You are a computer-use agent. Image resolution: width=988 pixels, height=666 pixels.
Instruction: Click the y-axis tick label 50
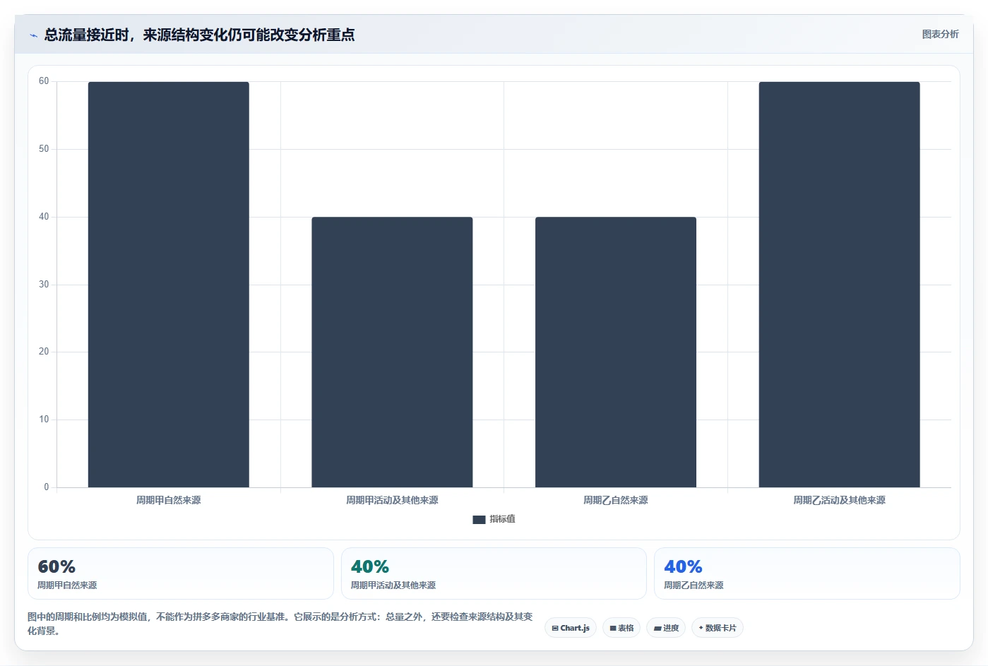click(x=44, y=149)
